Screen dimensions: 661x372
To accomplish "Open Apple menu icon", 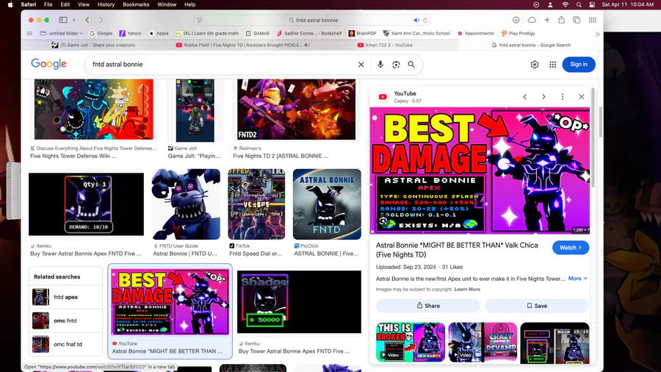I will click(10, 4).
